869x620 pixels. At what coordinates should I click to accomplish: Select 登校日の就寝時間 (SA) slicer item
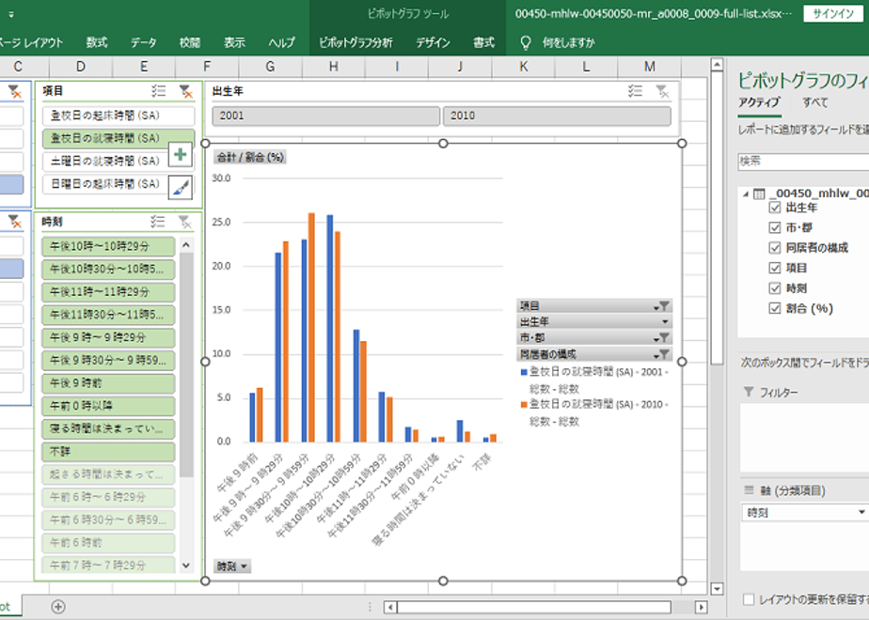click(x=118, y=138)
